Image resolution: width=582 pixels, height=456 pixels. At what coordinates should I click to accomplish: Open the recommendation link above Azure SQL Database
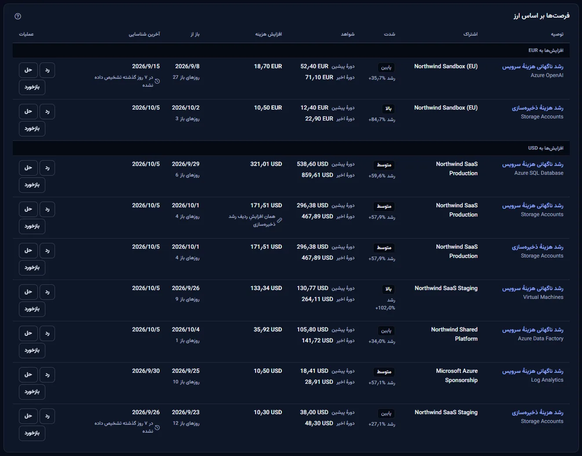pos(533,164)
